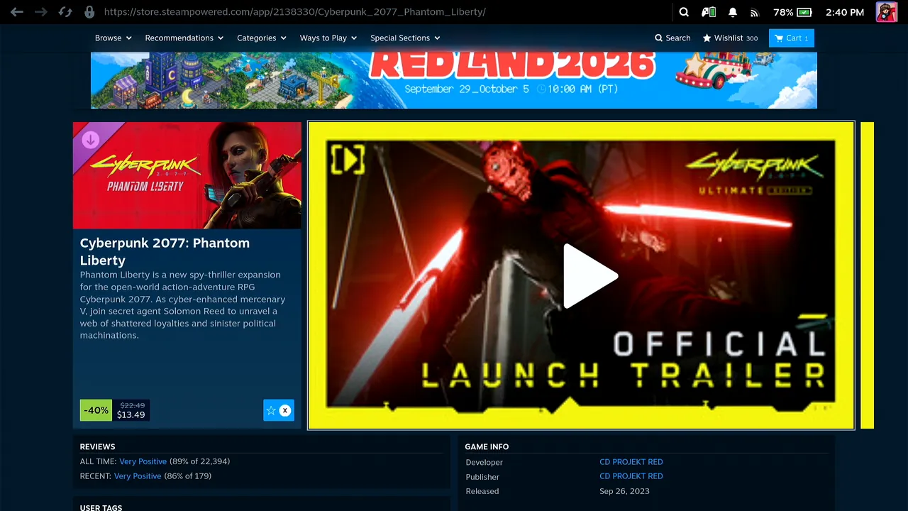
Task: Click the Cyberpunk 2077: Phantom Liberty title
Action: tap(165, 251)
